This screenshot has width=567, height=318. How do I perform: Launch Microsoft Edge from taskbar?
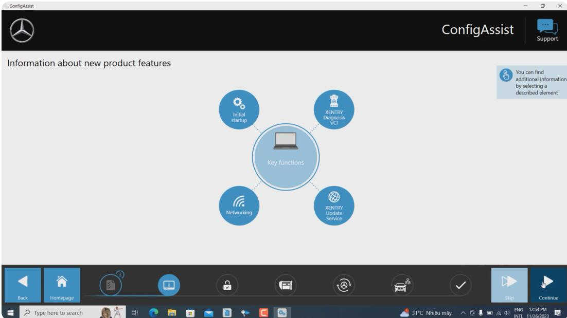154,312
